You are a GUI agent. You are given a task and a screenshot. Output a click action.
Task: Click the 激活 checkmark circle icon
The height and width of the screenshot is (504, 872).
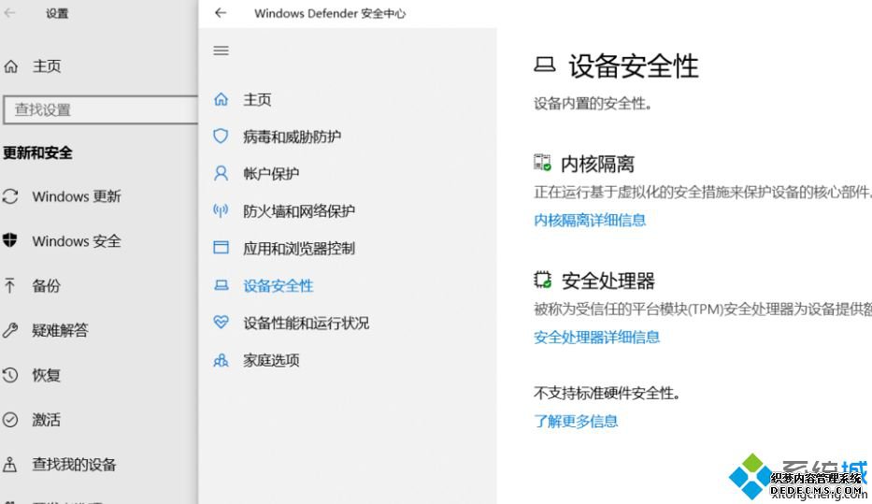9,420
